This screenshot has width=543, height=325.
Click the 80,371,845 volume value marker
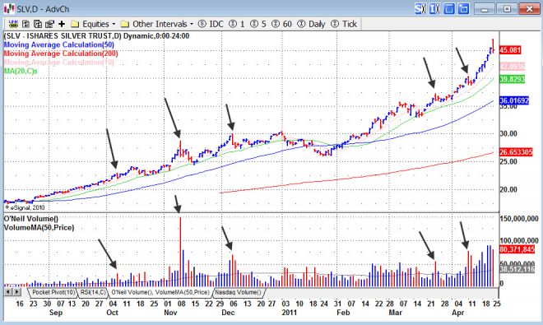517,249
